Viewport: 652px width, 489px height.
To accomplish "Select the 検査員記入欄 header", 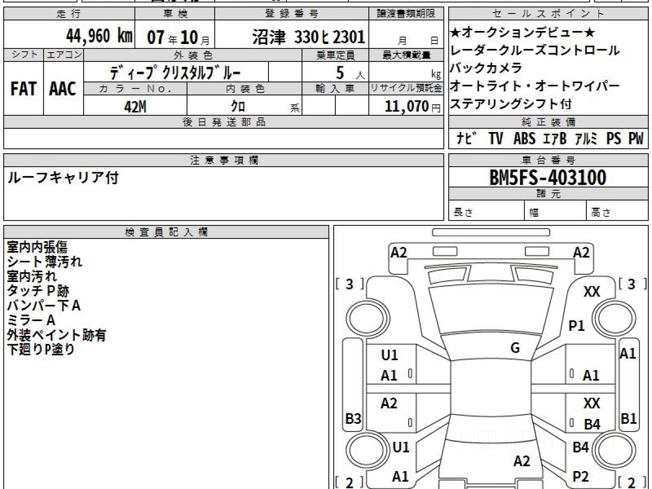I will [x=166, y=231].
